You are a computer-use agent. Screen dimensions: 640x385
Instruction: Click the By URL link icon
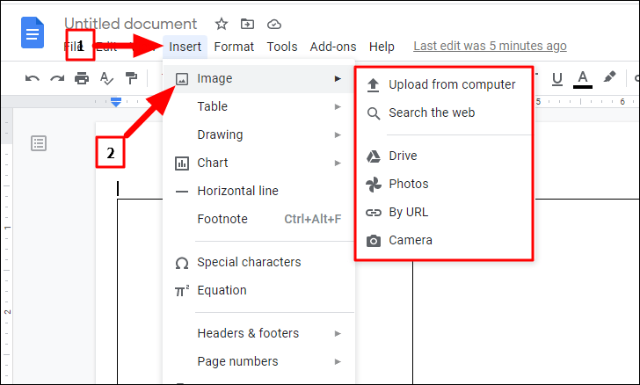(x=374, y=213)
